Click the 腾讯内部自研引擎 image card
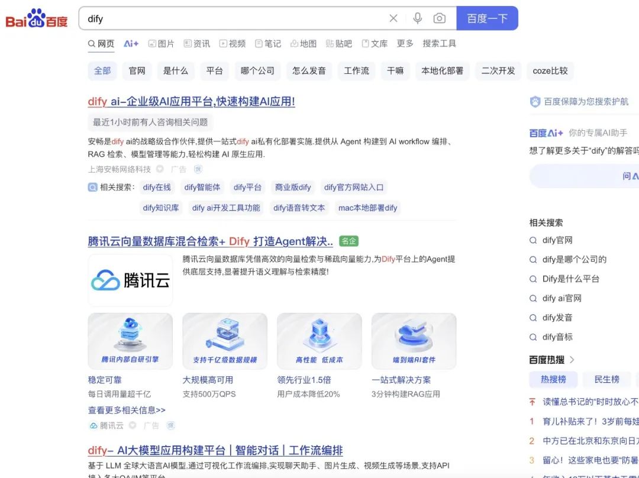 (x=130, y=341)
